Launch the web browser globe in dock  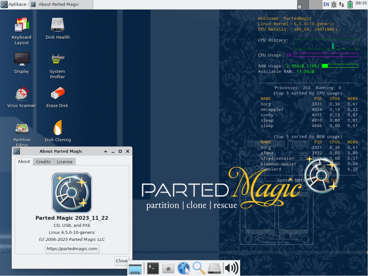pos(184,268)
